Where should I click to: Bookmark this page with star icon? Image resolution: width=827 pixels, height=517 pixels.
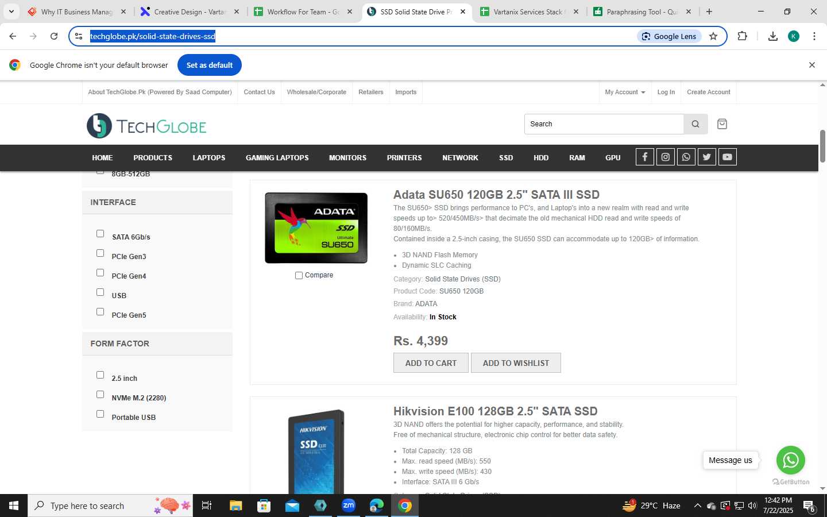(x=713, y=36)
